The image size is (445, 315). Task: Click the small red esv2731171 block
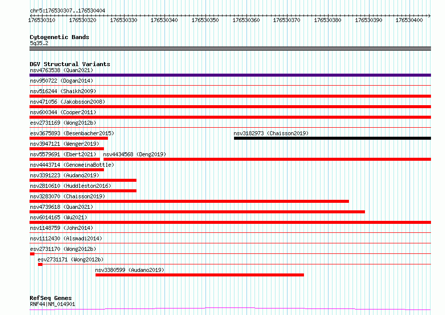pos(40,264)
